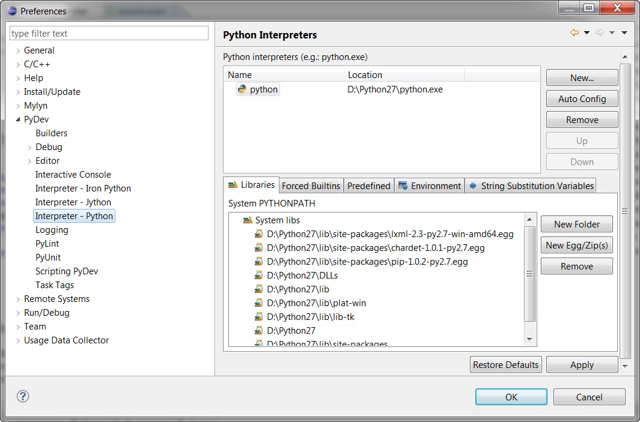Viewport: 640px width, 422px height.
Task: Switch to the Forced Builtins tab
Action: [311, 185]
